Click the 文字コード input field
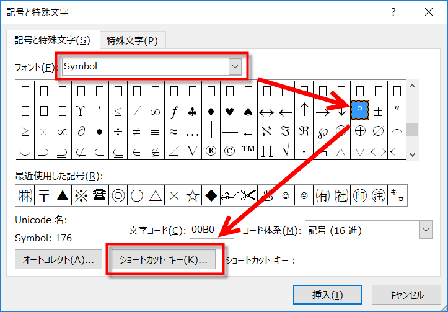 211,231
